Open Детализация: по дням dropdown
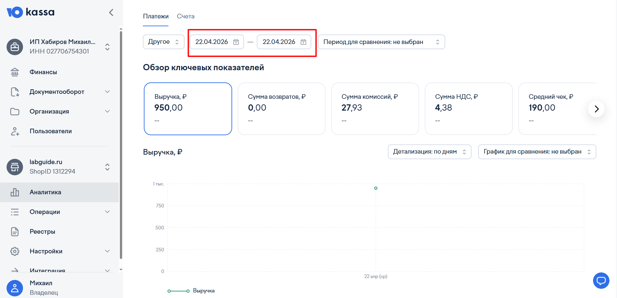The height and width of the screenshot is (298, 617). (x=429, y=152)
